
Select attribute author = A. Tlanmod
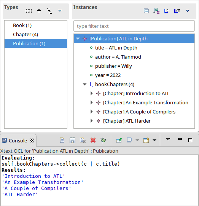pos(118,57)
